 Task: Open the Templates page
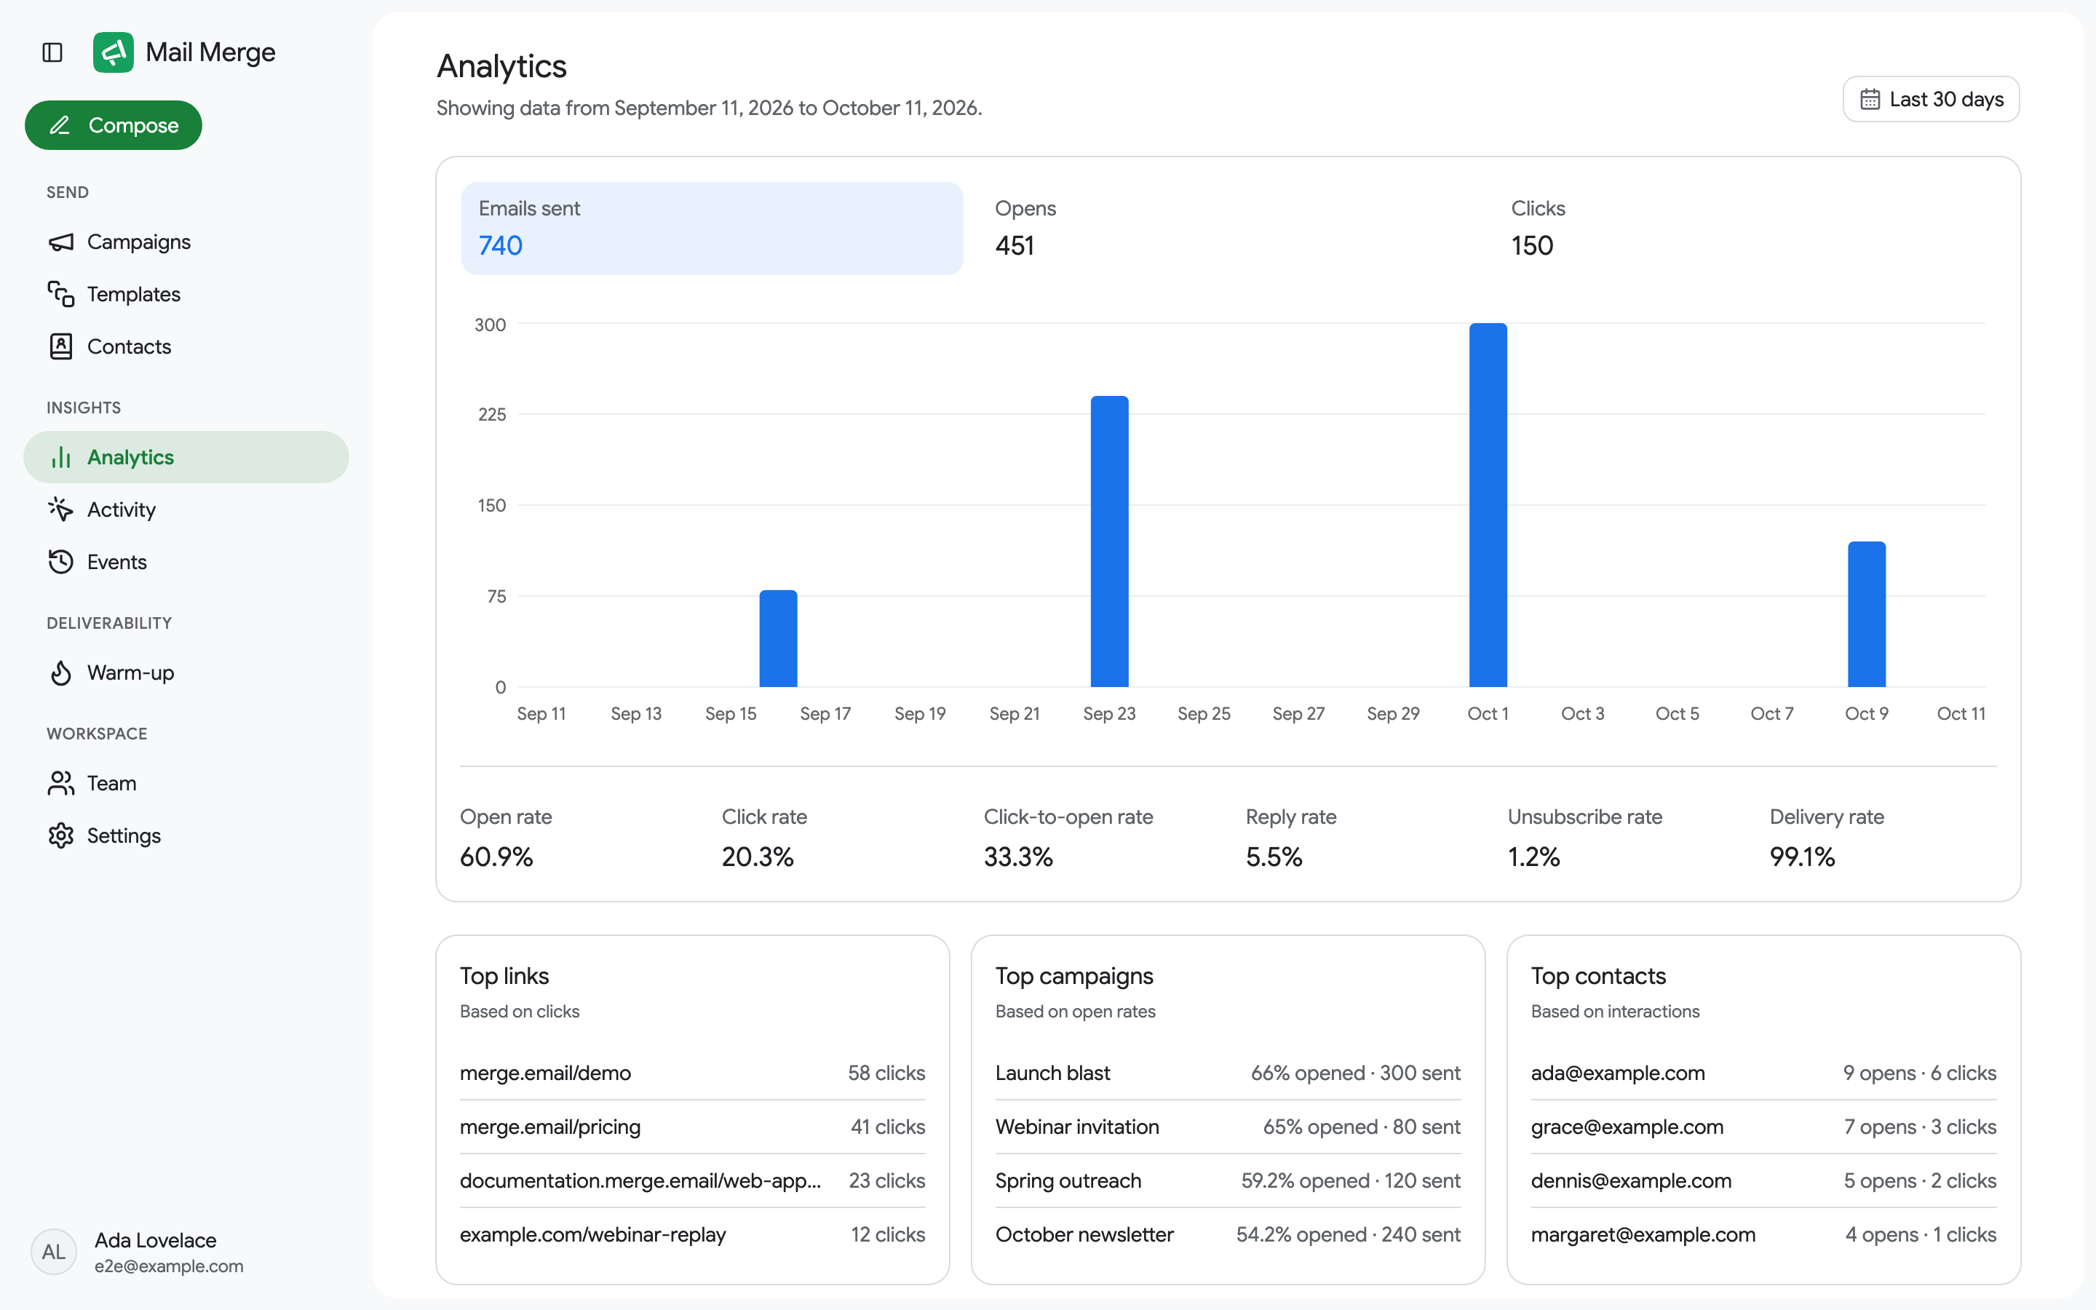point(186,295)
